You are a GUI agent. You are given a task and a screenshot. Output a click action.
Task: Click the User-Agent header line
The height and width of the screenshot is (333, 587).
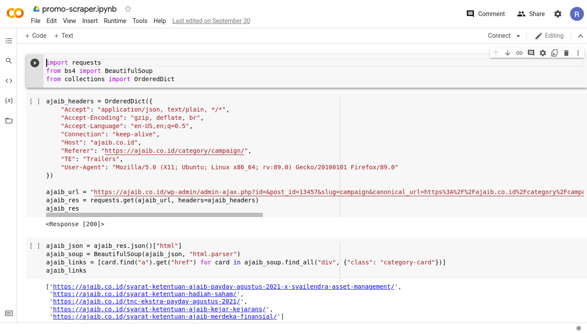tap(229, 167)
